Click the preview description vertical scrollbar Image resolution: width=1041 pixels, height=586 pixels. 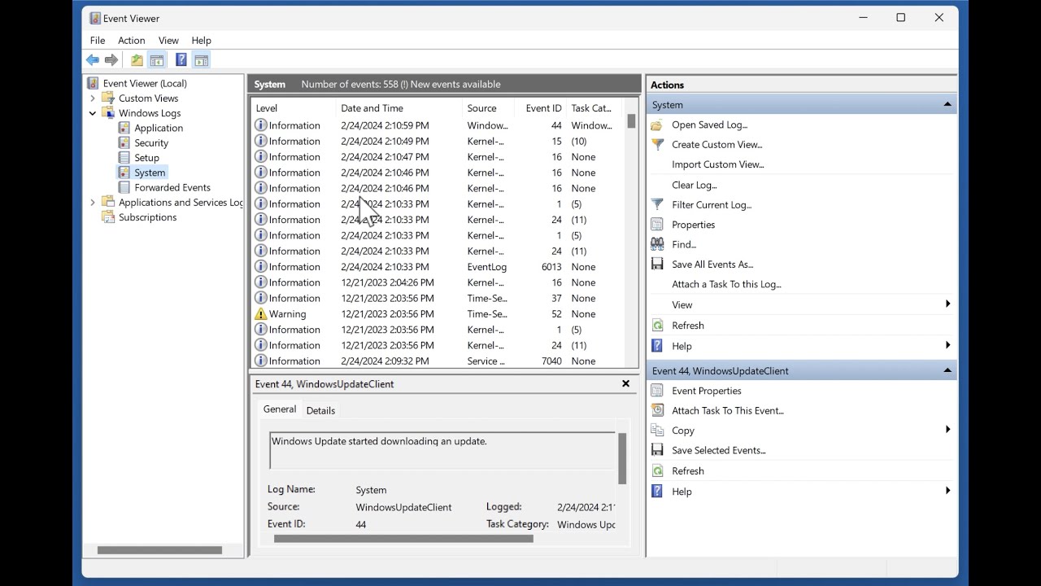(x=622, y=458)
